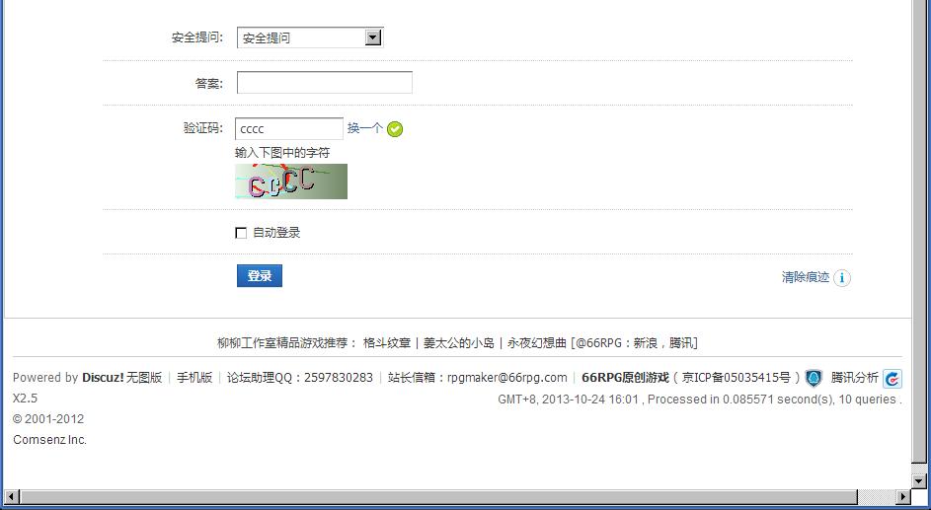Open the 腾讯 link in the footer recommendation
The height and width of the screenshot is (510, 931).
coord(681,342)
